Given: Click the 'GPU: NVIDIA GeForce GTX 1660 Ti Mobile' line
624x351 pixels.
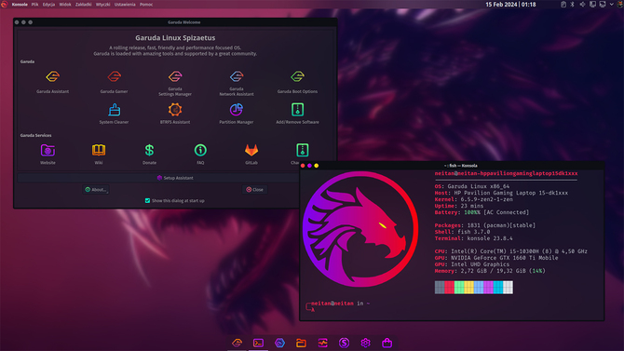Looking at the screenshot, I should [496, 258].
